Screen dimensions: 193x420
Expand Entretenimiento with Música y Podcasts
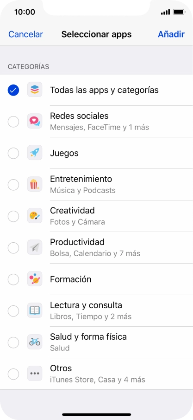click(x=96, y=185)
